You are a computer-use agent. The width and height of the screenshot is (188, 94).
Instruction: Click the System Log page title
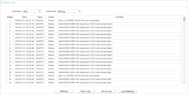coord(8,3)
